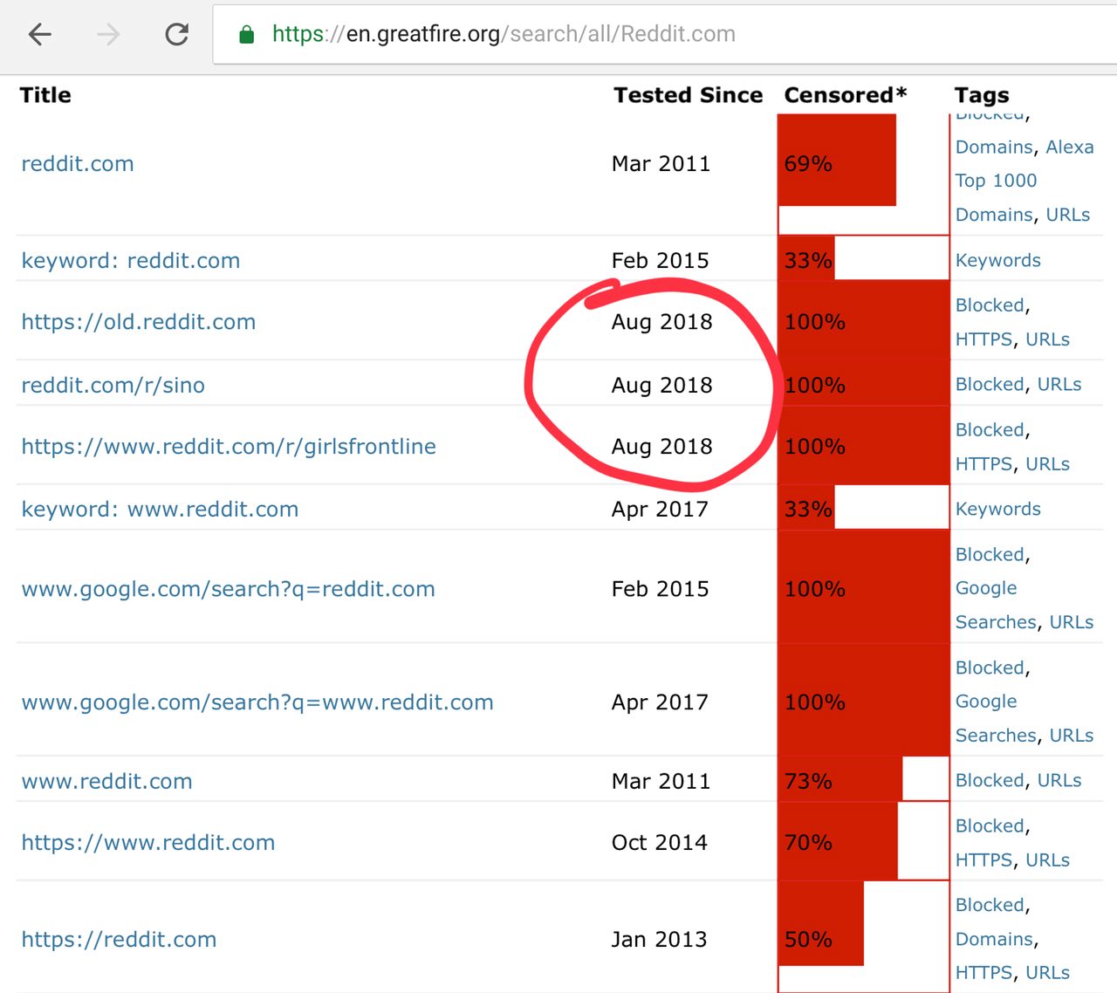Click Oct 2014 tested since date
Screen dimensions: 1117x993
point(660,843)
